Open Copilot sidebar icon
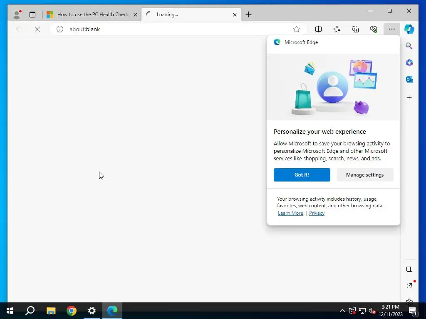Image resolution: width=426 pixels, height=319 pixels. pyautogui.click(x=409, y=29)
